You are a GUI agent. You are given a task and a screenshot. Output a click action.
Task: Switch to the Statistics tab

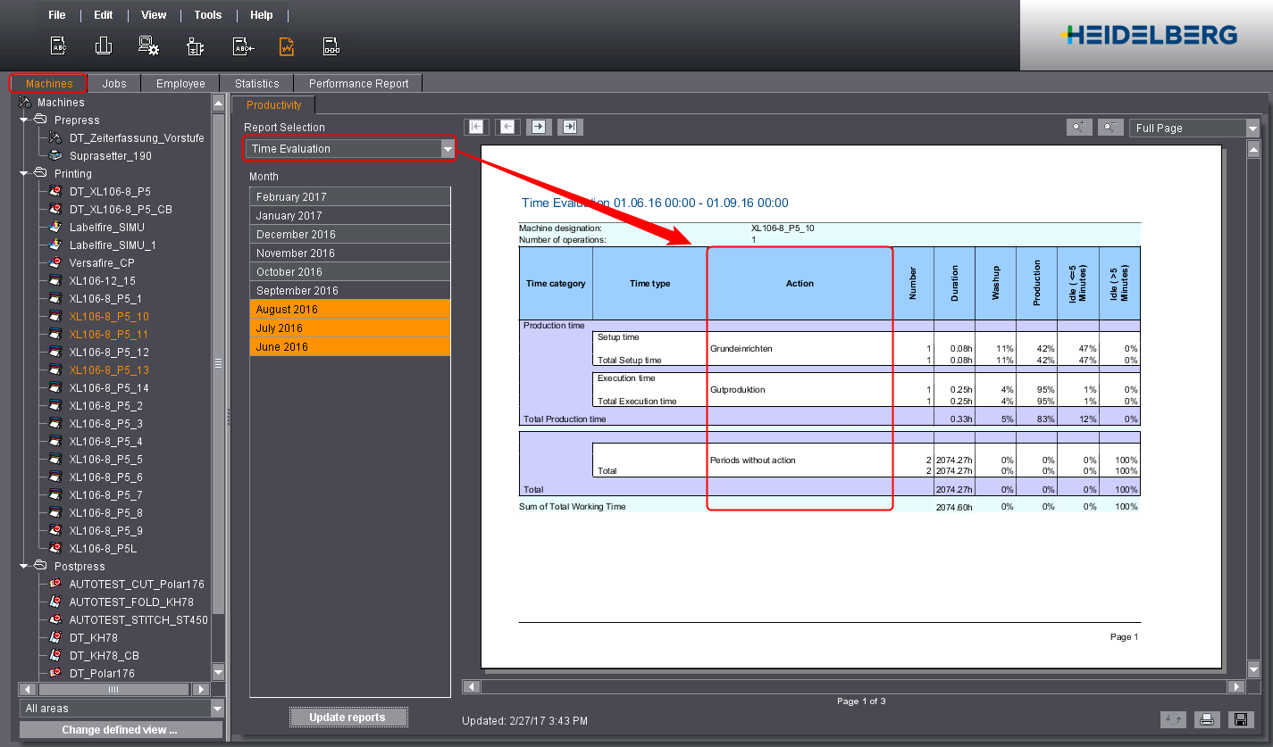click(257, 82)
